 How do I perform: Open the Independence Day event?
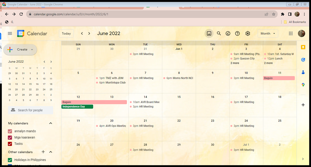[77, 107]
